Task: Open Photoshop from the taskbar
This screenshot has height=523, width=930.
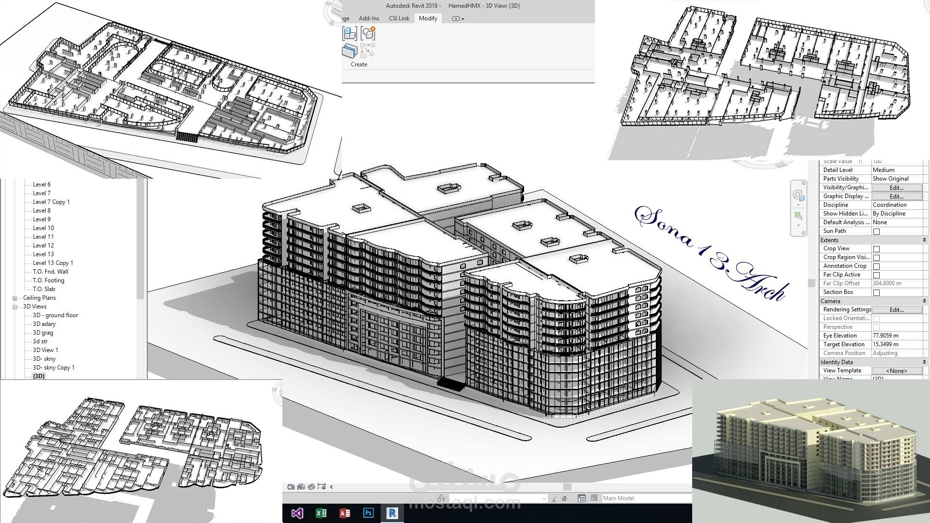Action: point(369,513)
